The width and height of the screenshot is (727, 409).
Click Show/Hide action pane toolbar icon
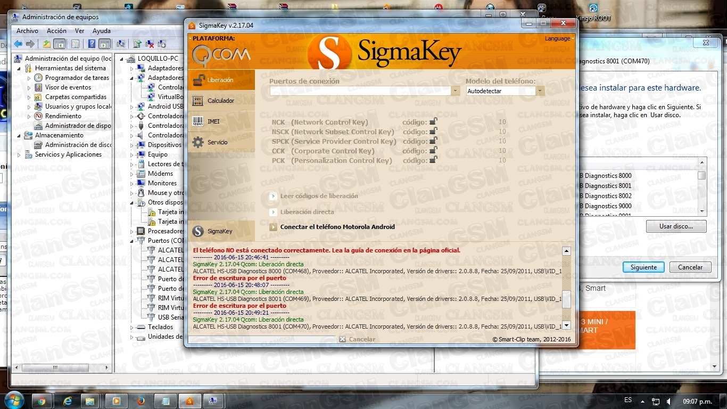click(x=105, y=44)
